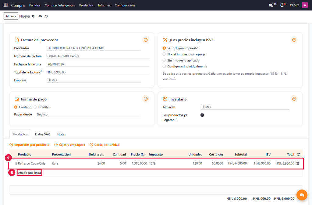The width and height of the screenshot is (312, 205).
Task: Select Crédito payment option
Action: 35,107
